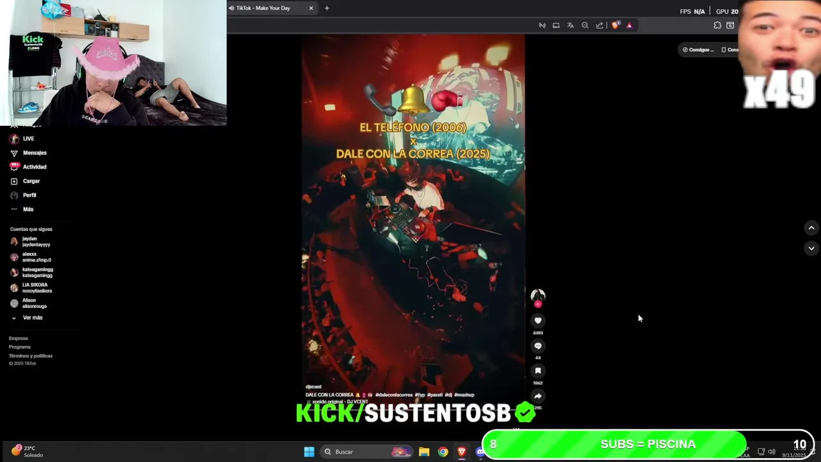
Task: Open the comments on the video
Action: 537,346
